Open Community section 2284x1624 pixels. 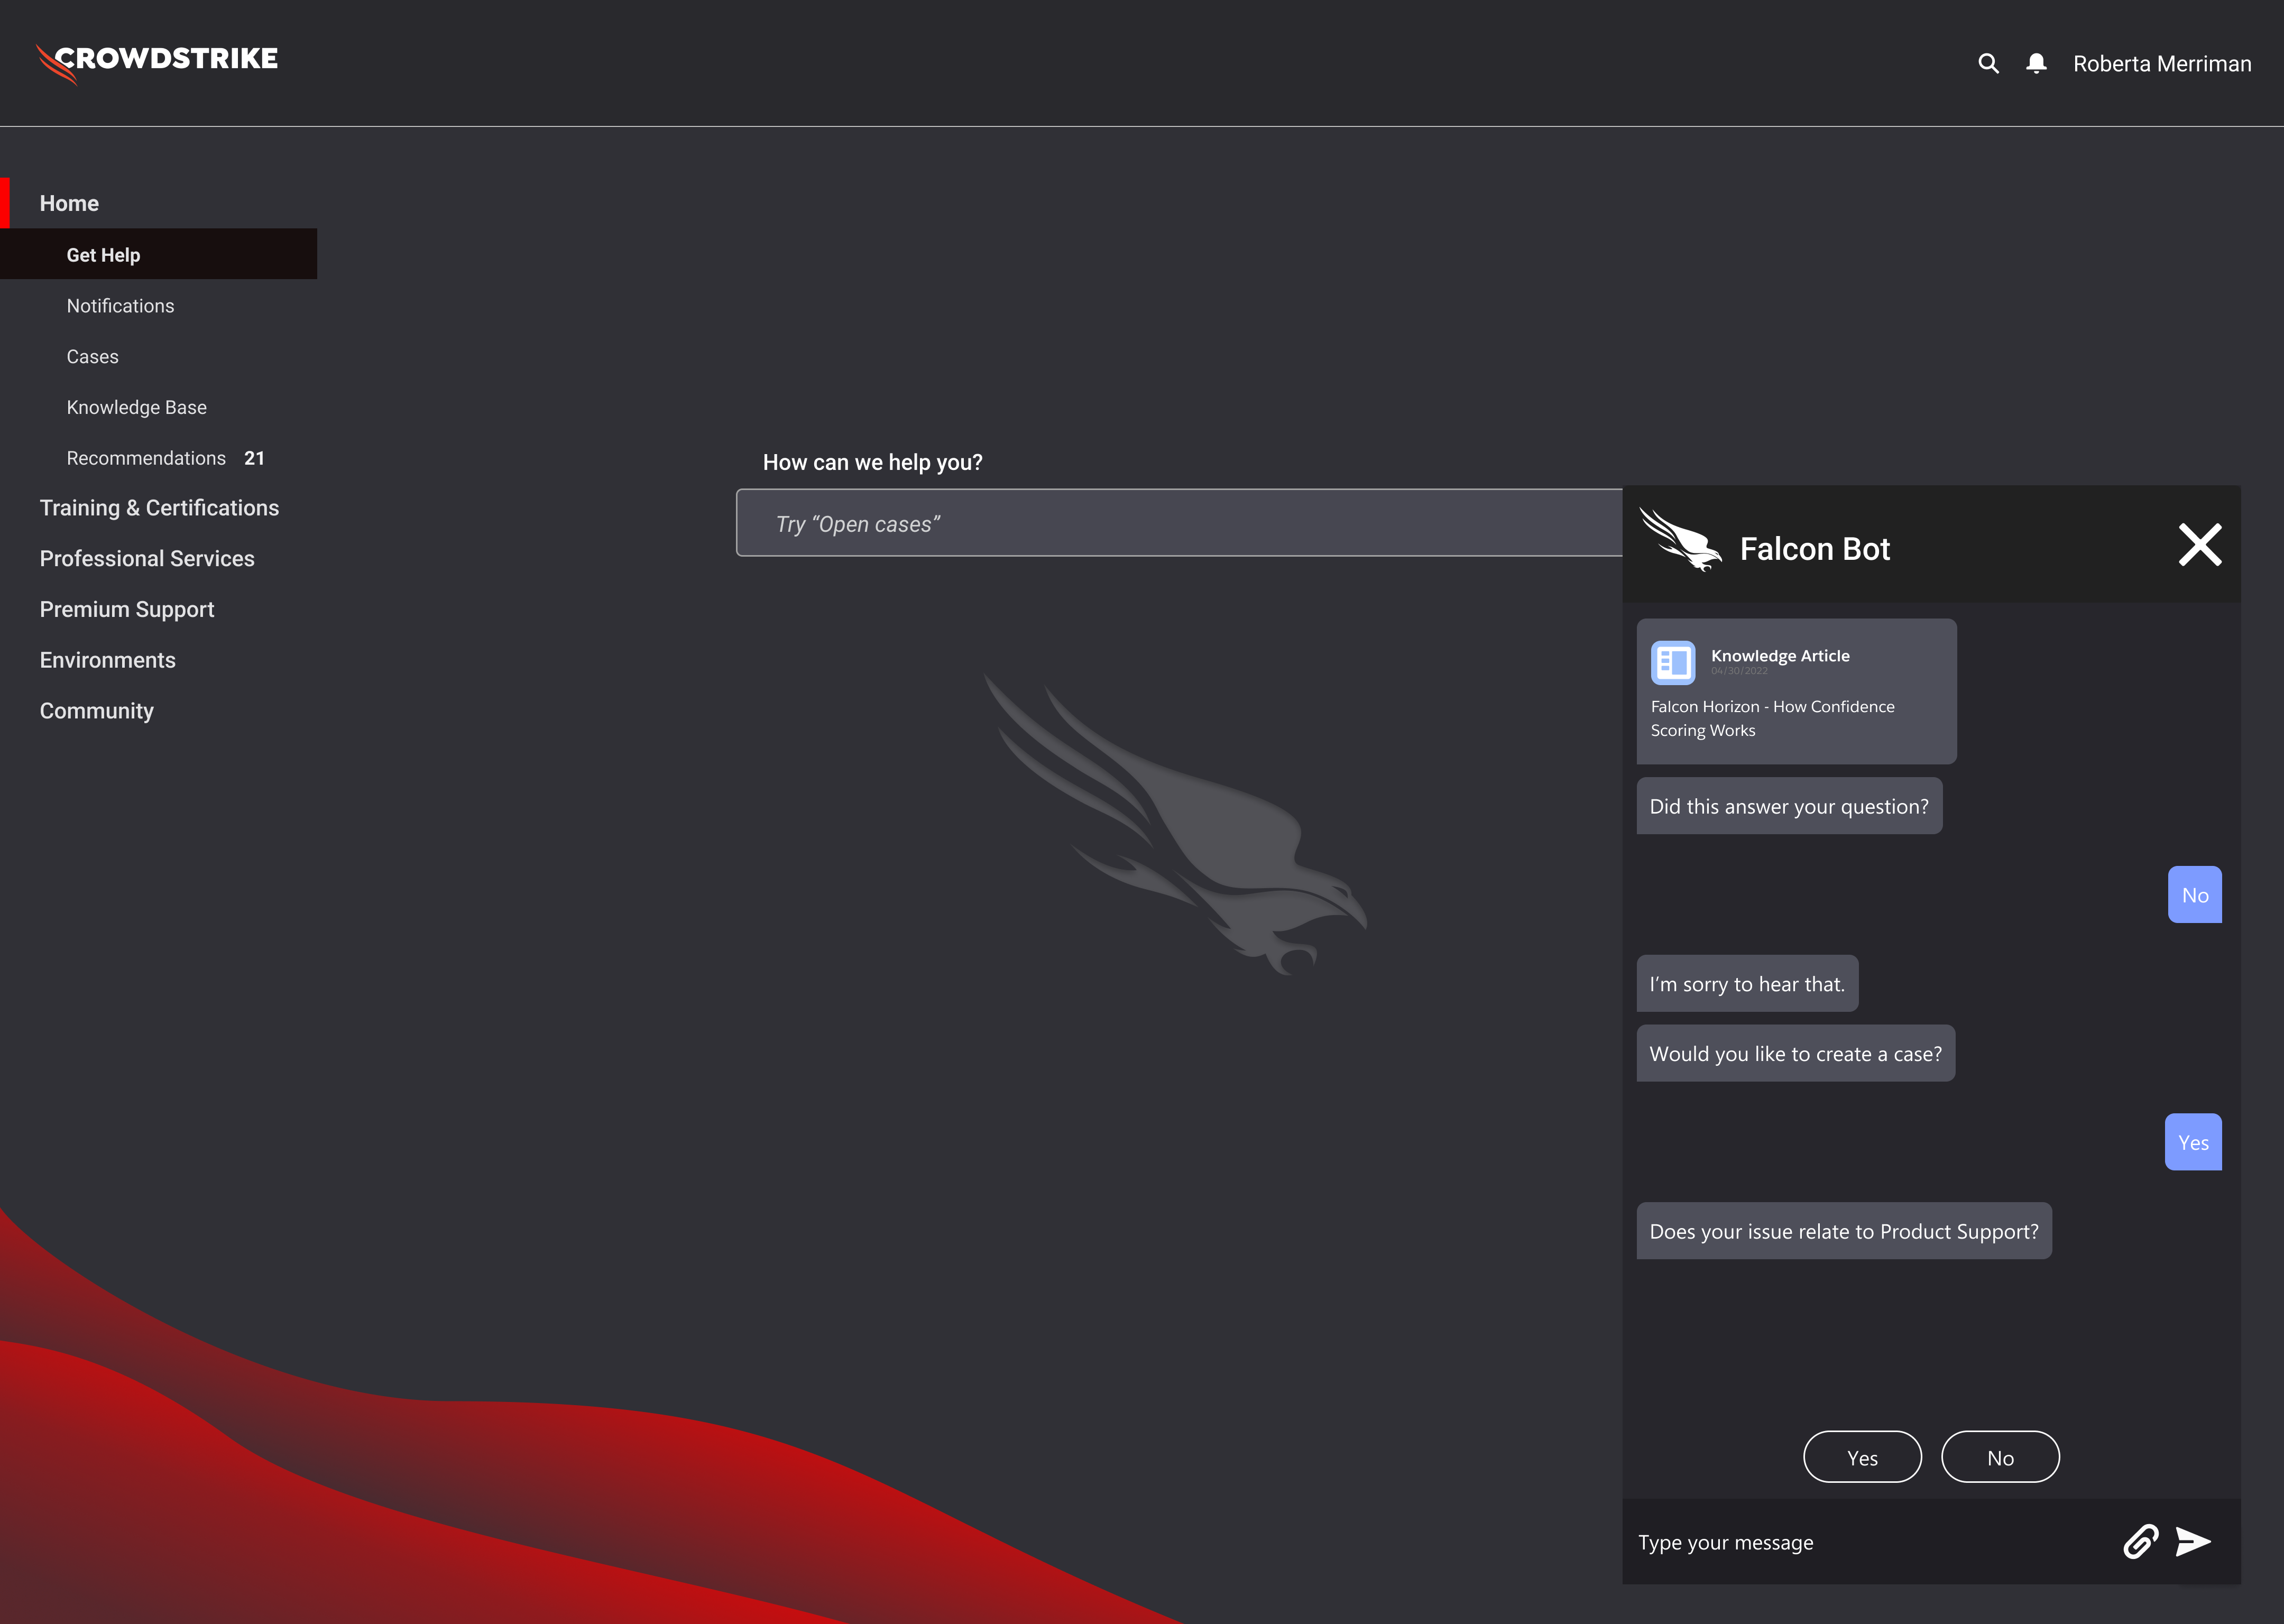(x=96, y=711)
